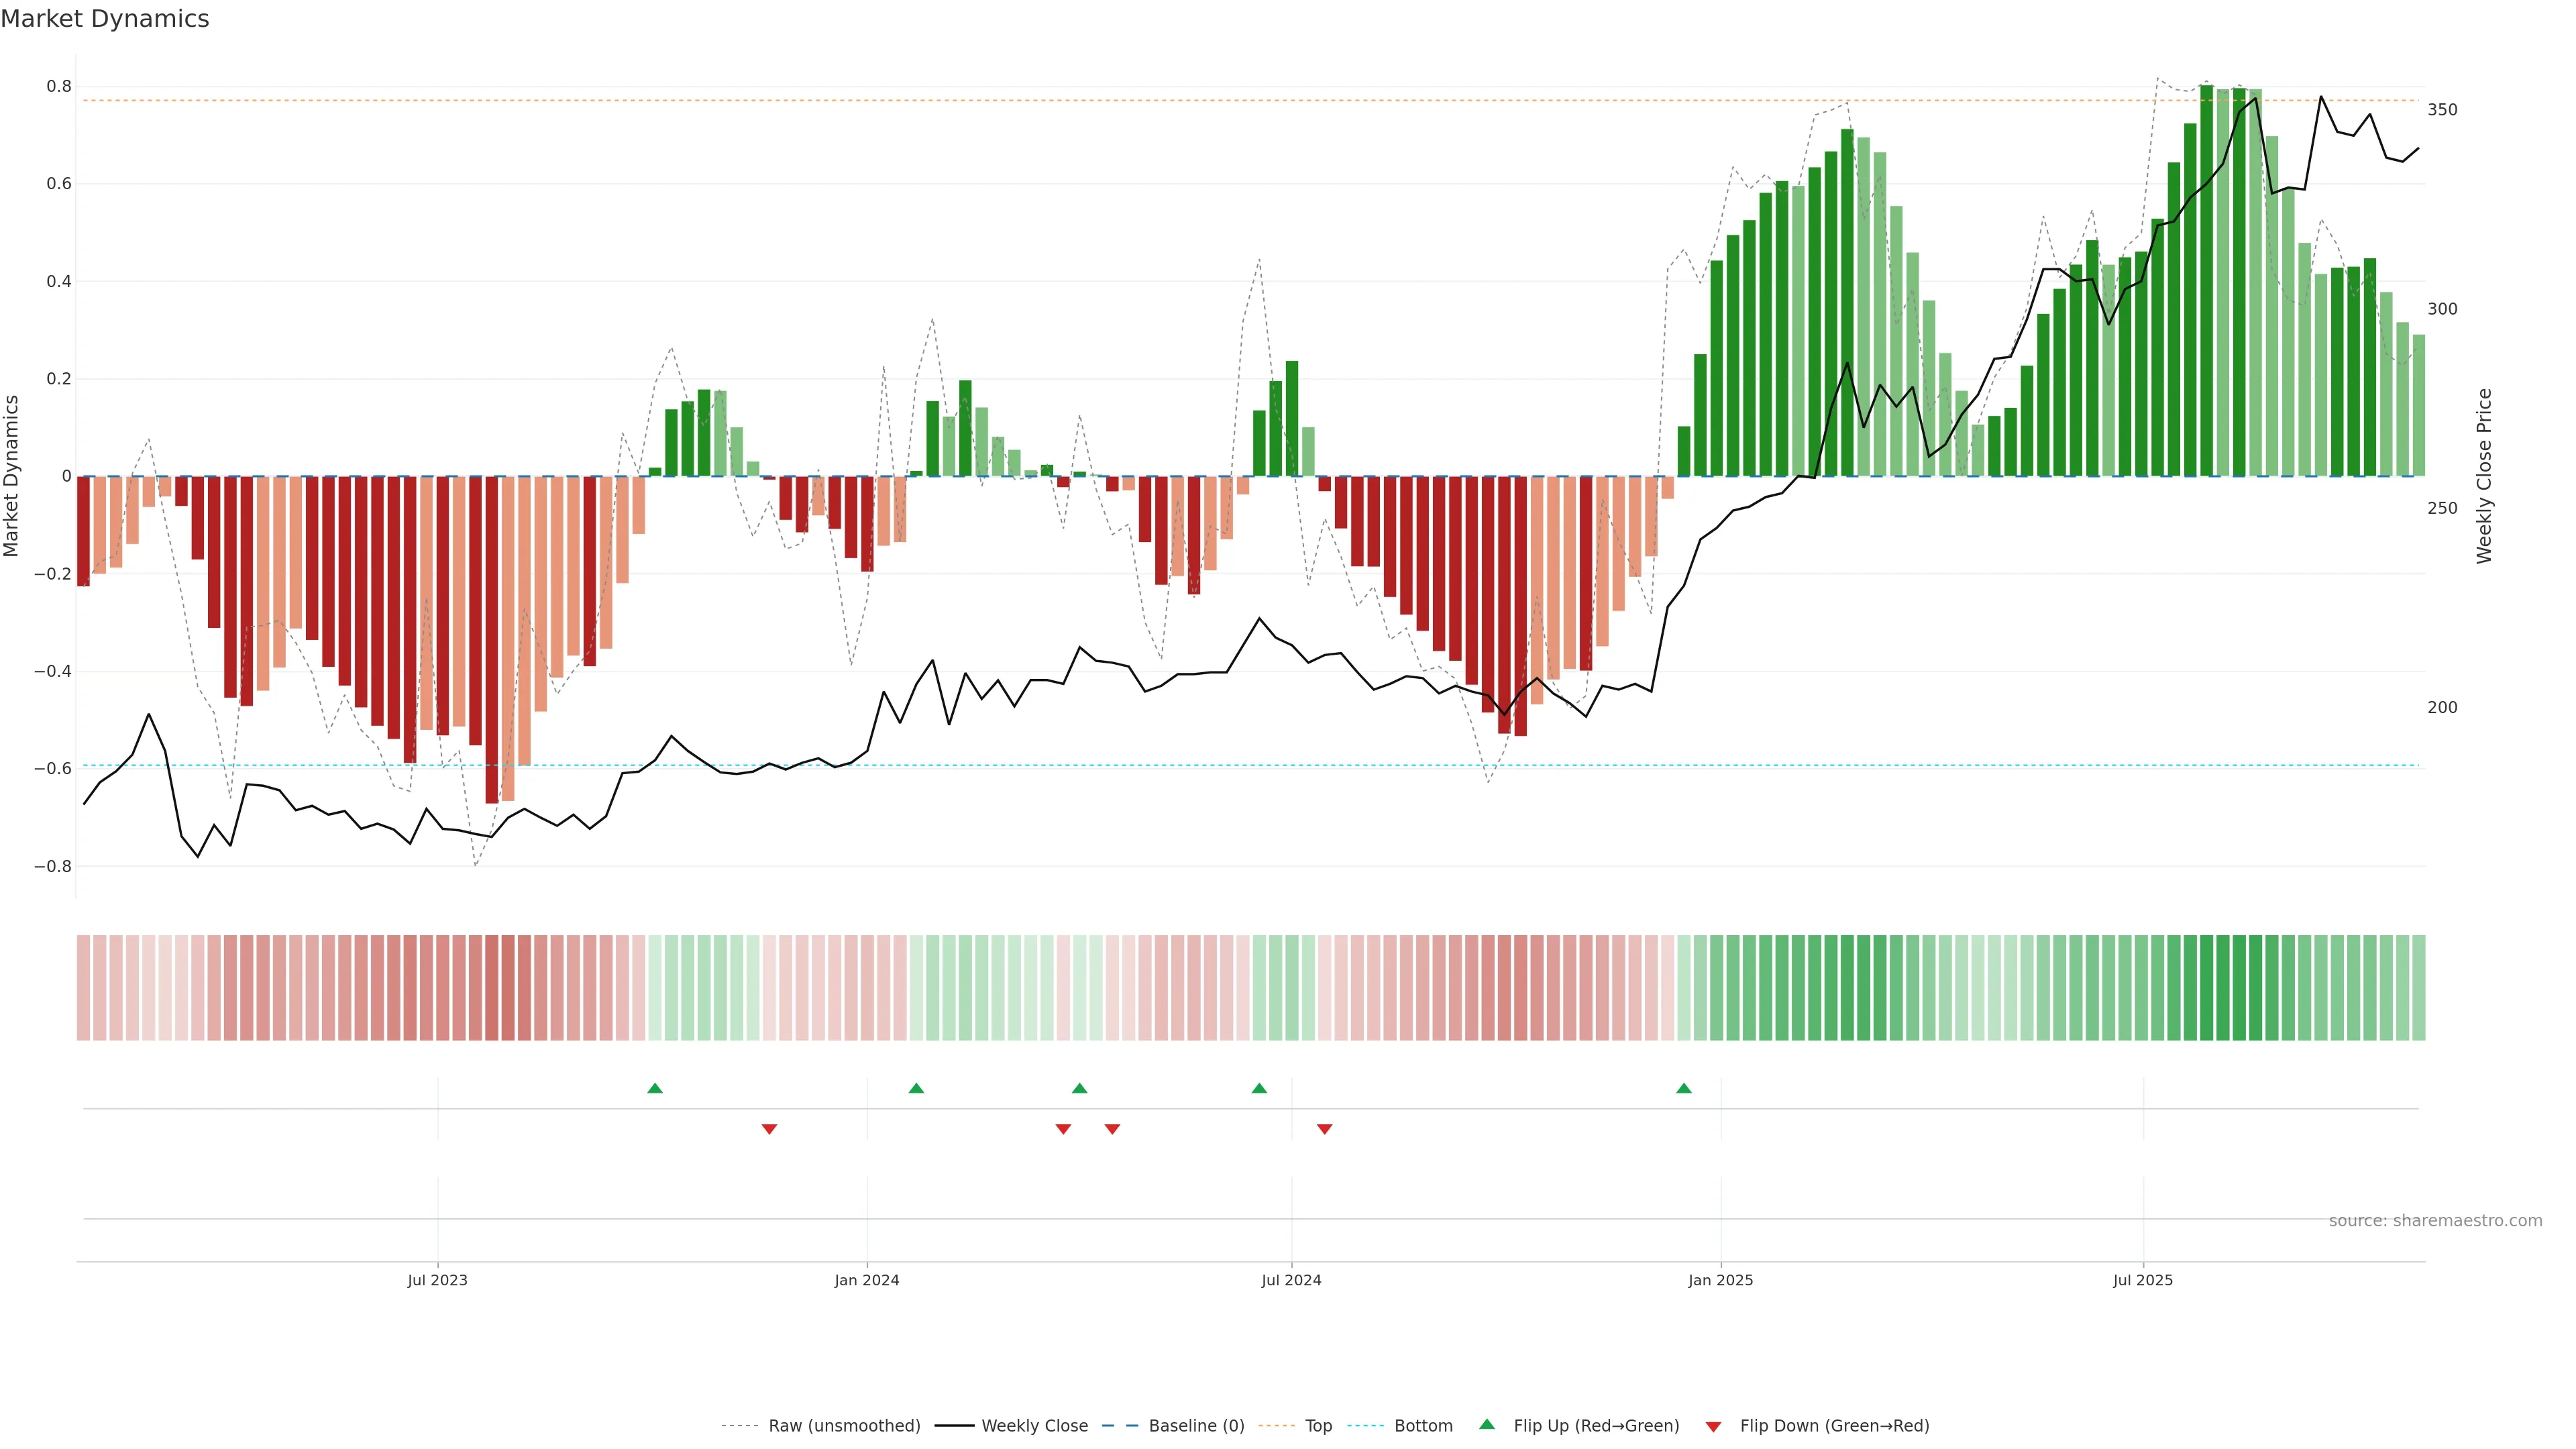
Task: Click the green flip-up marker just before Jul 2024
Action: [x=1259, y=1088]
